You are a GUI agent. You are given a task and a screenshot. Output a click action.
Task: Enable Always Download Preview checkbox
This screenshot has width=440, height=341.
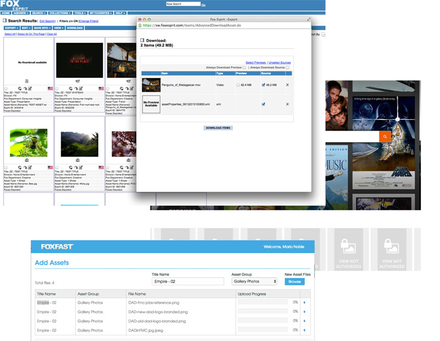[244, 68]
